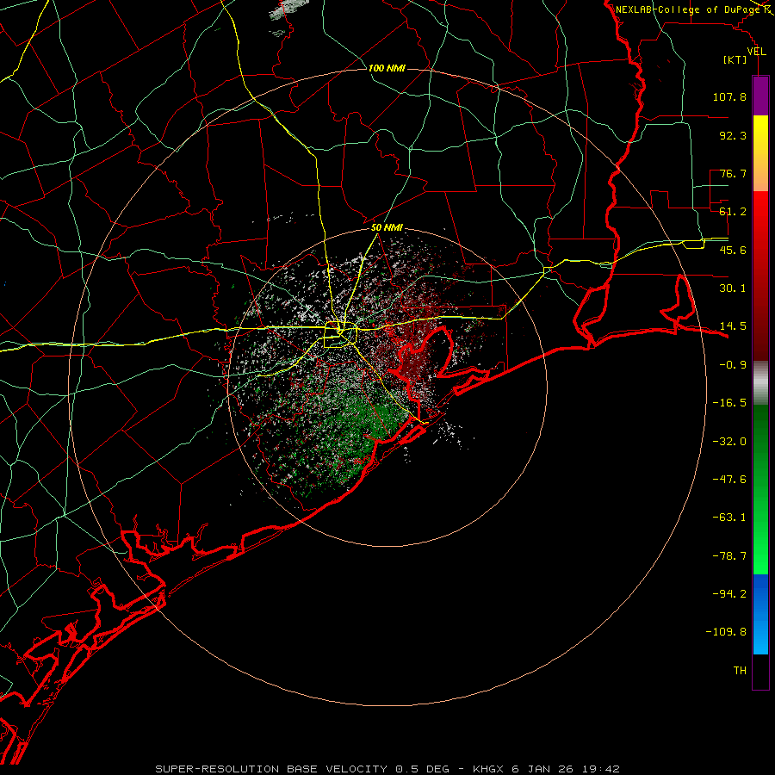Click the -63.1 legend value
775x775 pixels.
729,518
